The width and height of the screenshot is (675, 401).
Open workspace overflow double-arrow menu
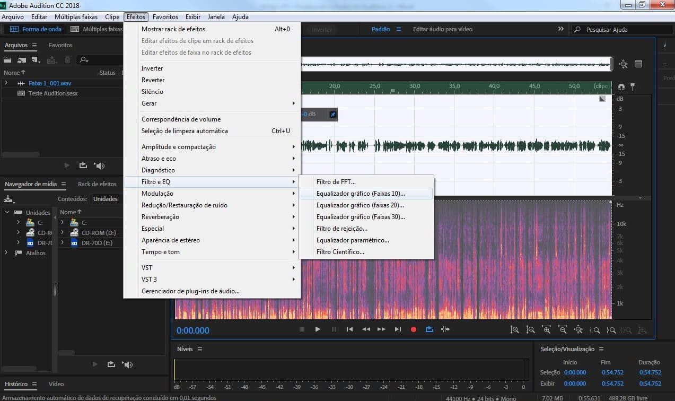[561, 29]
